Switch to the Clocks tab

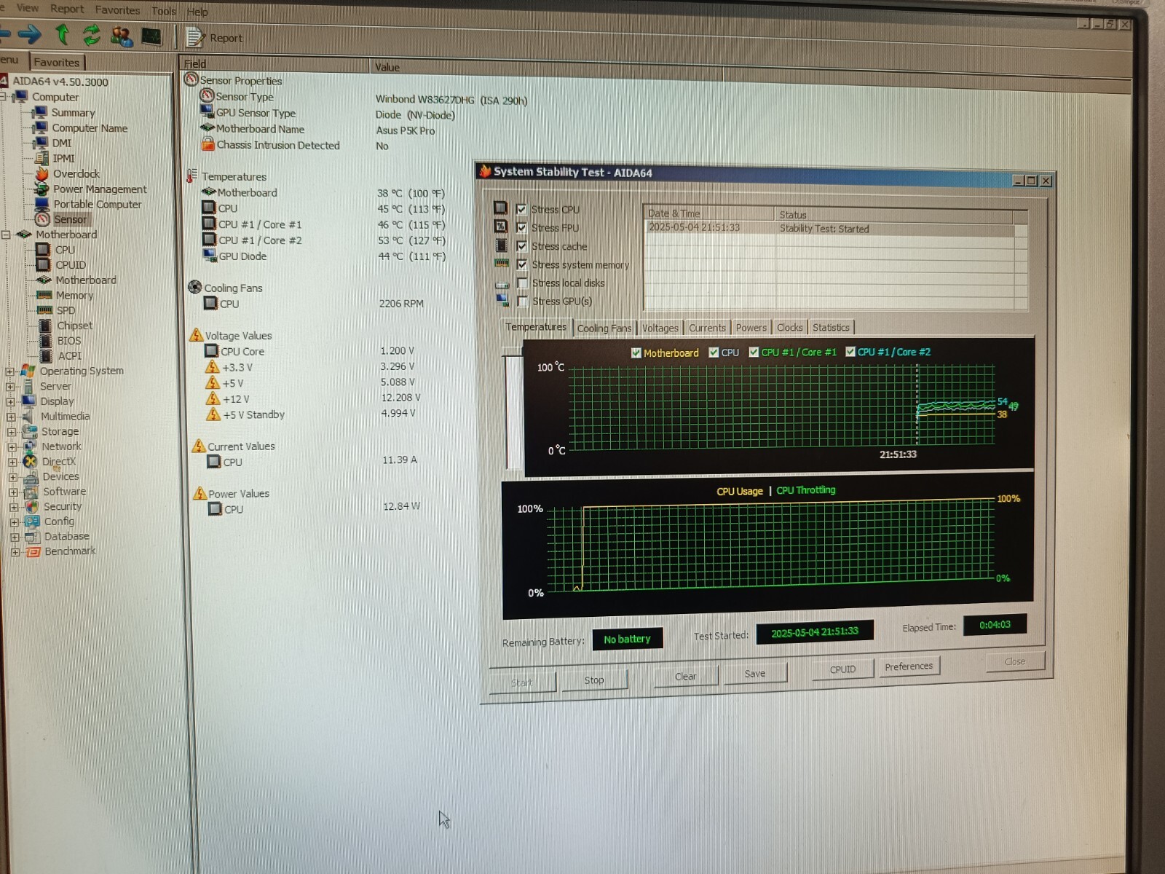[x=789, y=328]
